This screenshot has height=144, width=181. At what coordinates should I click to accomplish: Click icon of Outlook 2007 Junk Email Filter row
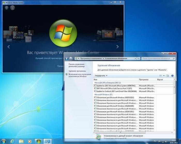pyautogui.click(x=95, y=91)
